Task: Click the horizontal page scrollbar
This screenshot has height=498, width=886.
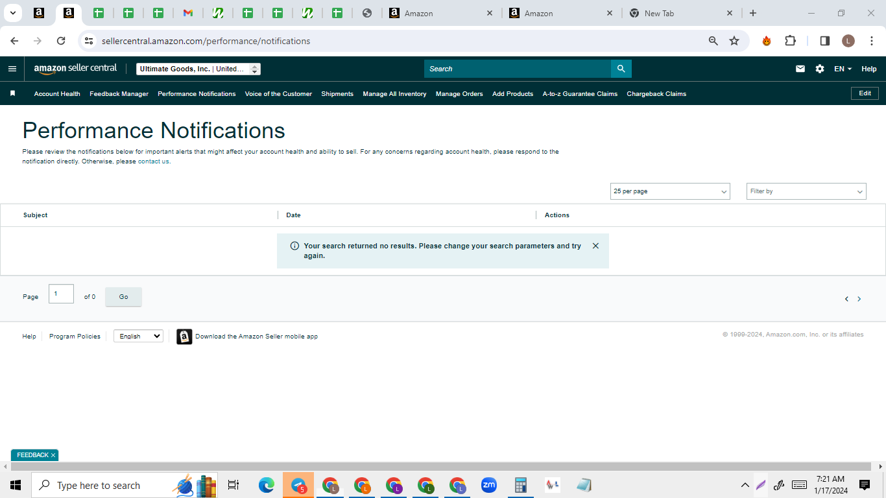Action: (440, 467)
